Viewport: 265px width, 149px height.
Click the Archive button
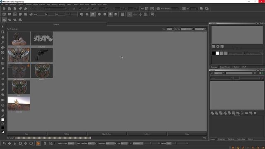(x=147, y=134)
